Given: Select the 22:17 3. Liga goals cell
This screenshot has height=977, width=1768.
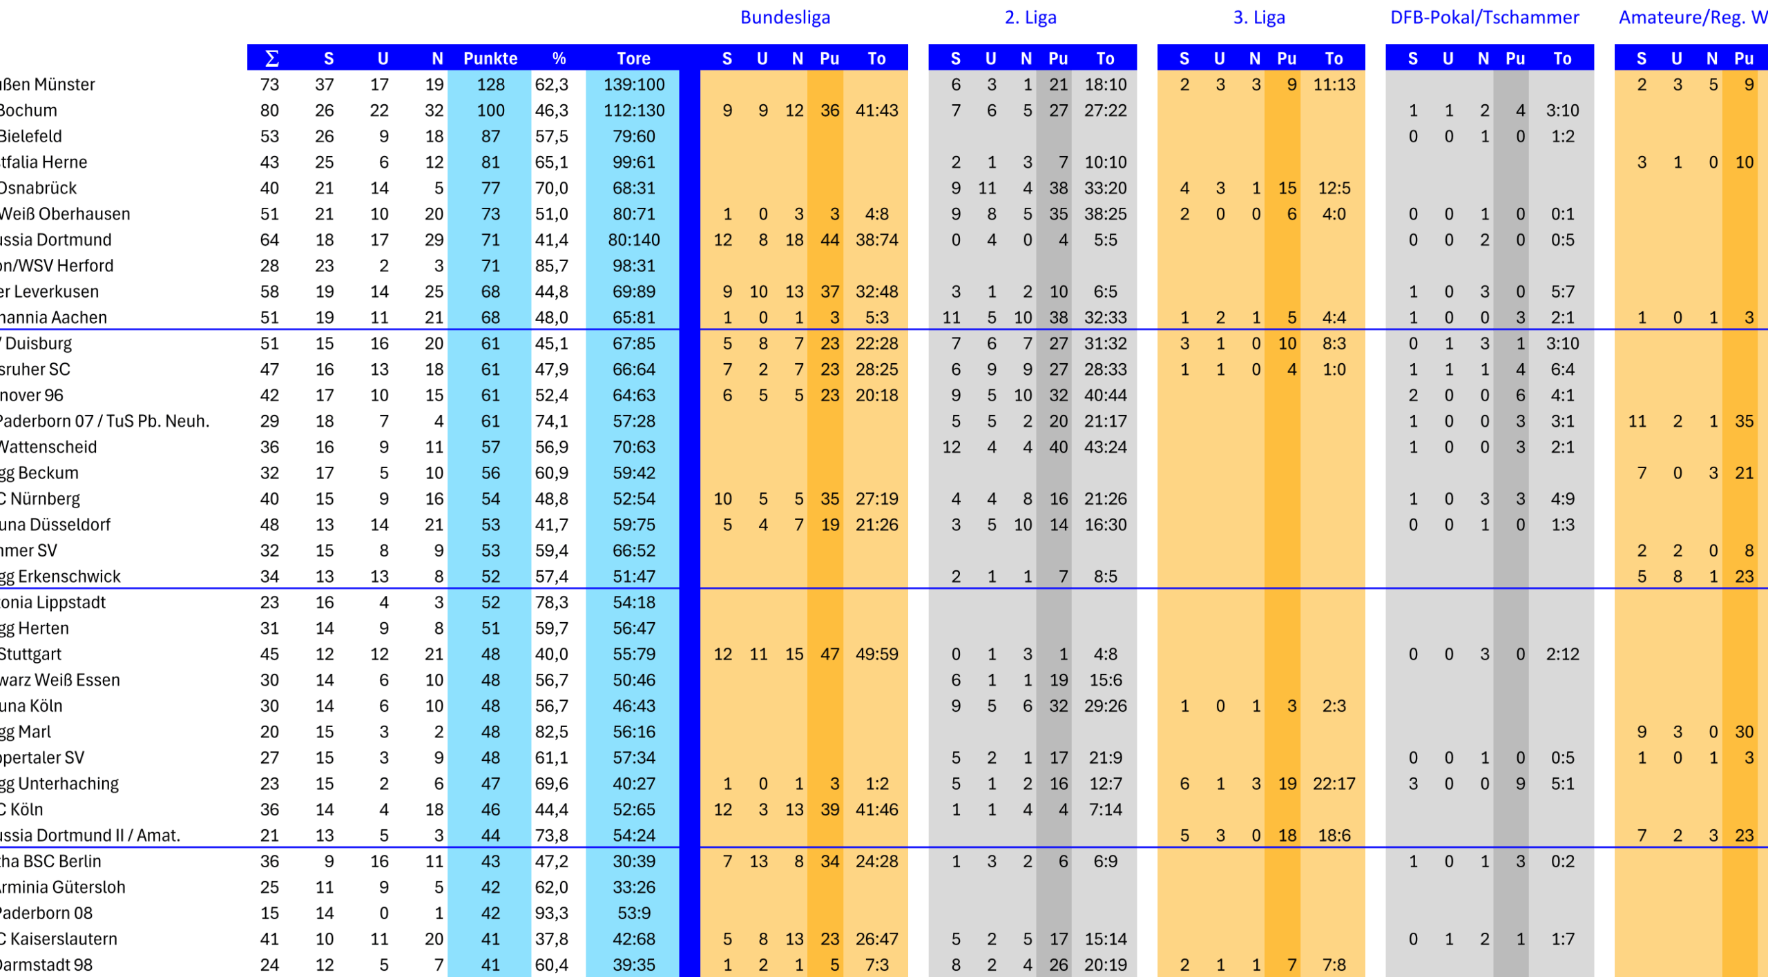Looking at the screenshot, I should coord(1334,784).
